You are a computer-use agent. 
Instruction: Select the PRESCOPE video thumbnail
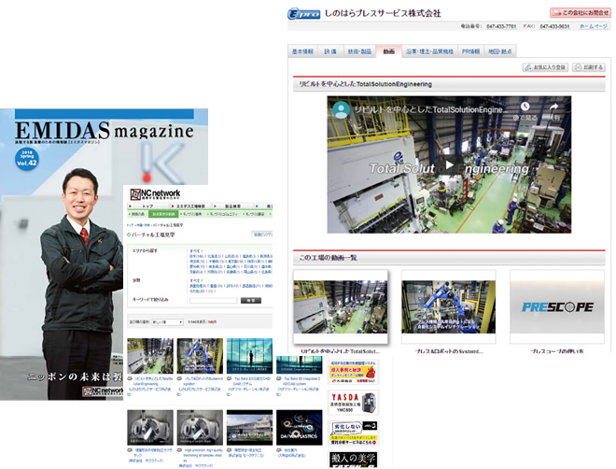[557, 306]
